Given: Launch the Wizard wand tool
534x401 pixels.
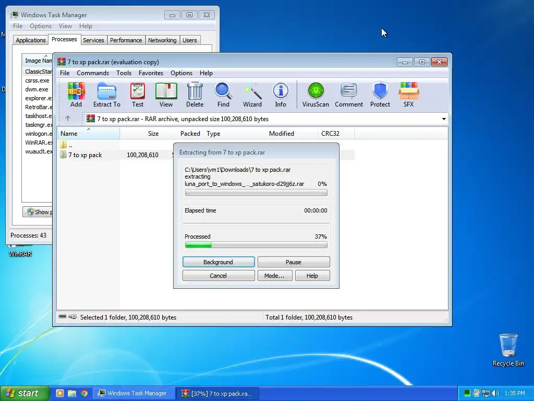Looking at the screenshot, I should (252, 95).
